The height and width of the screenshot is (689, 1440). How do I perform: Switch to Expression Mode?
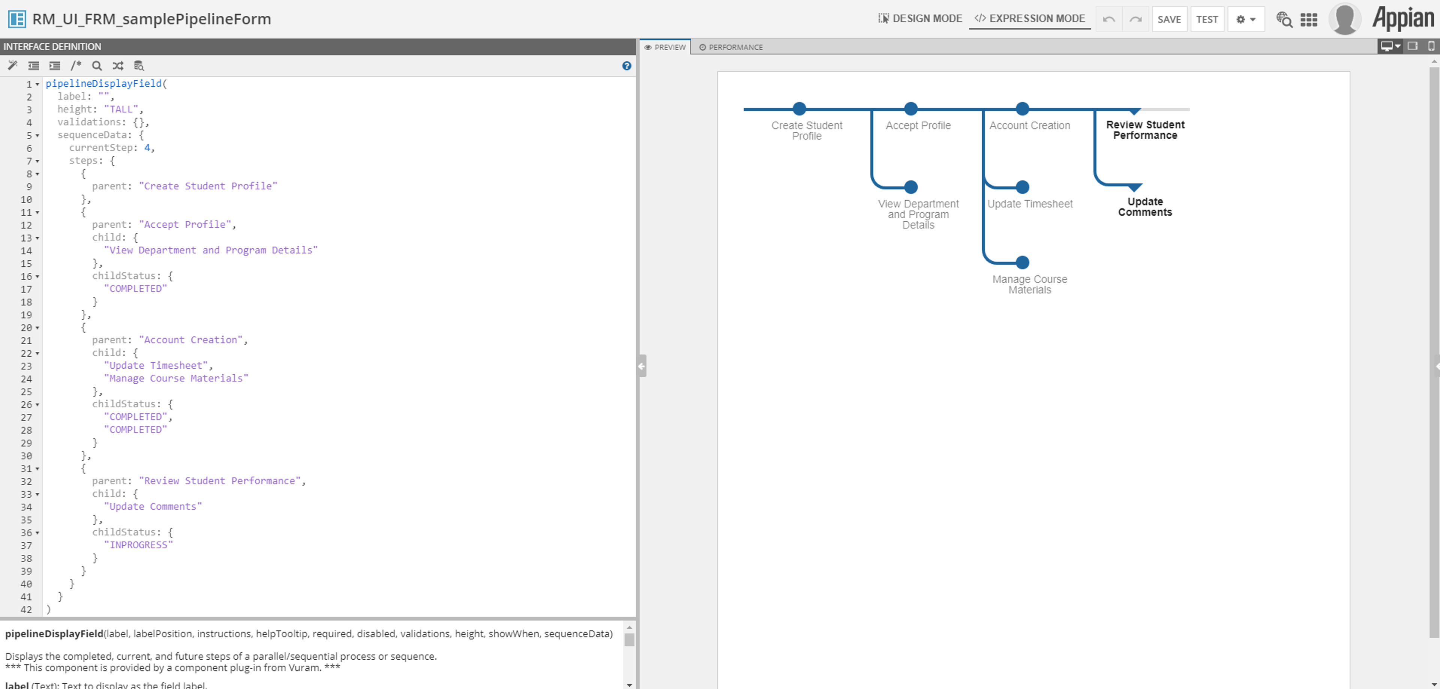(x=1030, y=18)
